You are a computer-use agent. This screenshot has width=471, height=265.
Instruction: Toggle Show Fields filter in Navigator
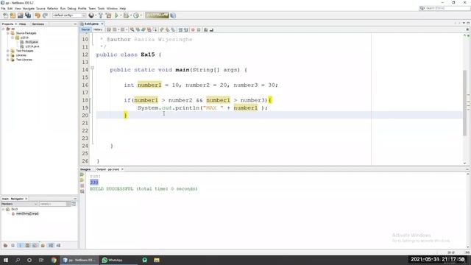pos(13,245)
